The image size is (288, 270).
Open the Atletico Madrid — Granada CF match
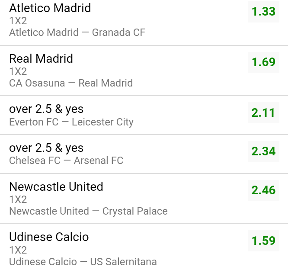coord(77,32)
